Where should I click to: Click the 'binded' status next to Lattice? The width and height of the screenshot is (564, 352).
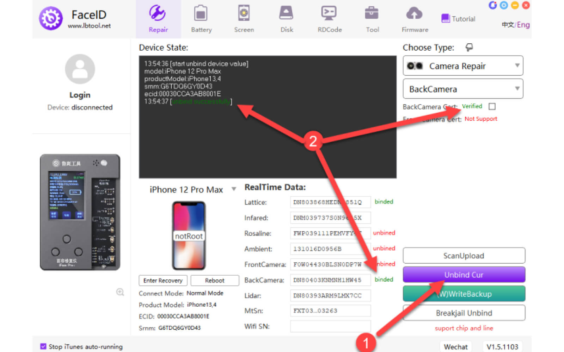click(384, 202)
